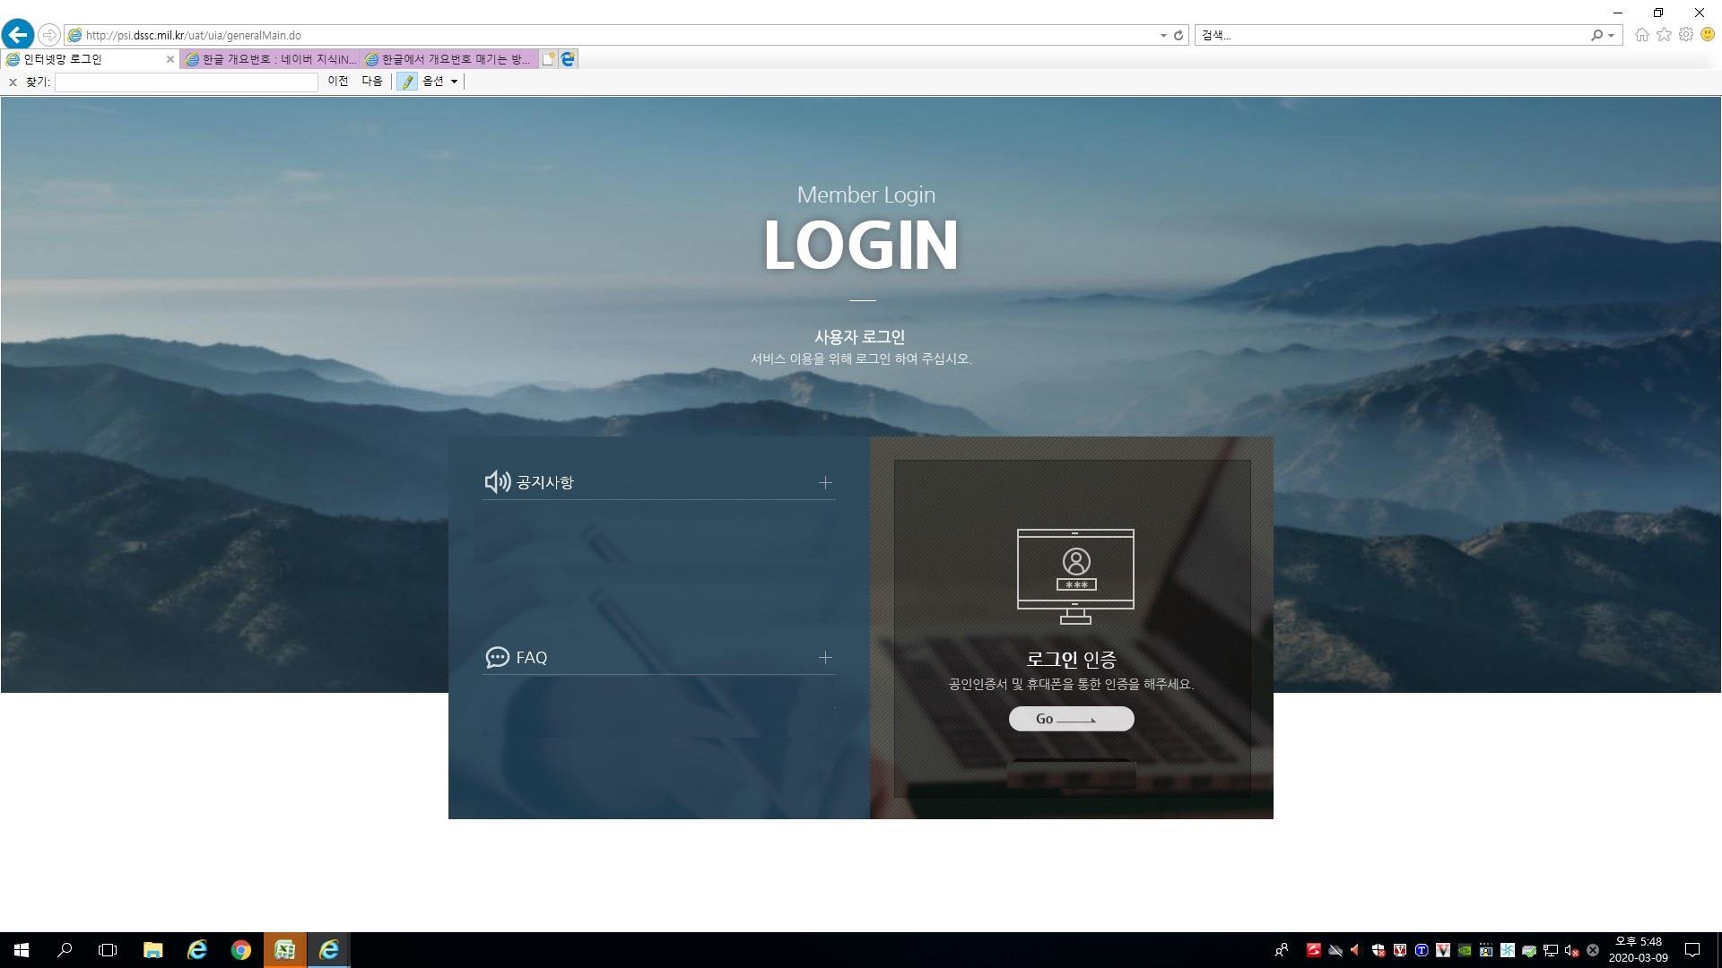1722x968 pixels.
Task: Switch to 한글 개요번호 네이버 지식iN tab
Action: [271, 59]
